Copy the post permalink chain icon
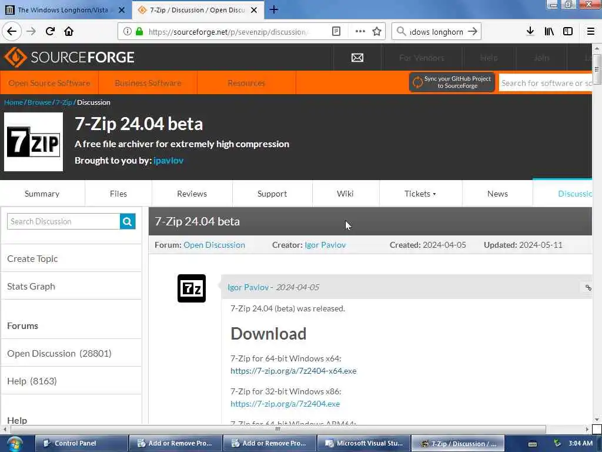The width and height of the screenshot is (602, 452). [x=588, y=287]
